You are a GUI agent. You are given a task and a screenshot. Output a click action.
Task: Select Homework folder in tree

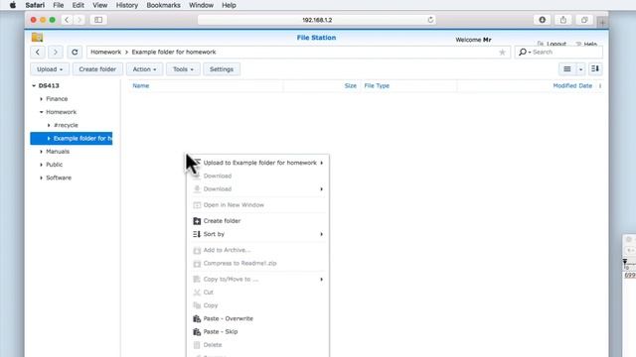pyautogui.click(x=61, y=112)
